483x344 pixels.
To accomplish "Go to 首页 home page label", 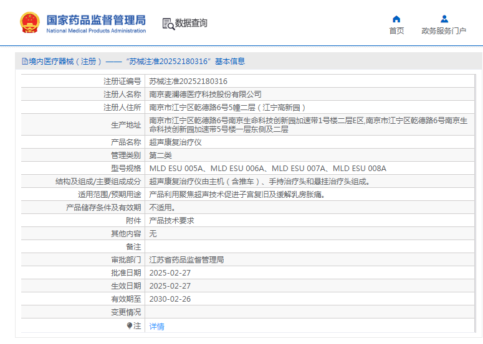I will click(x=396, y=31).
